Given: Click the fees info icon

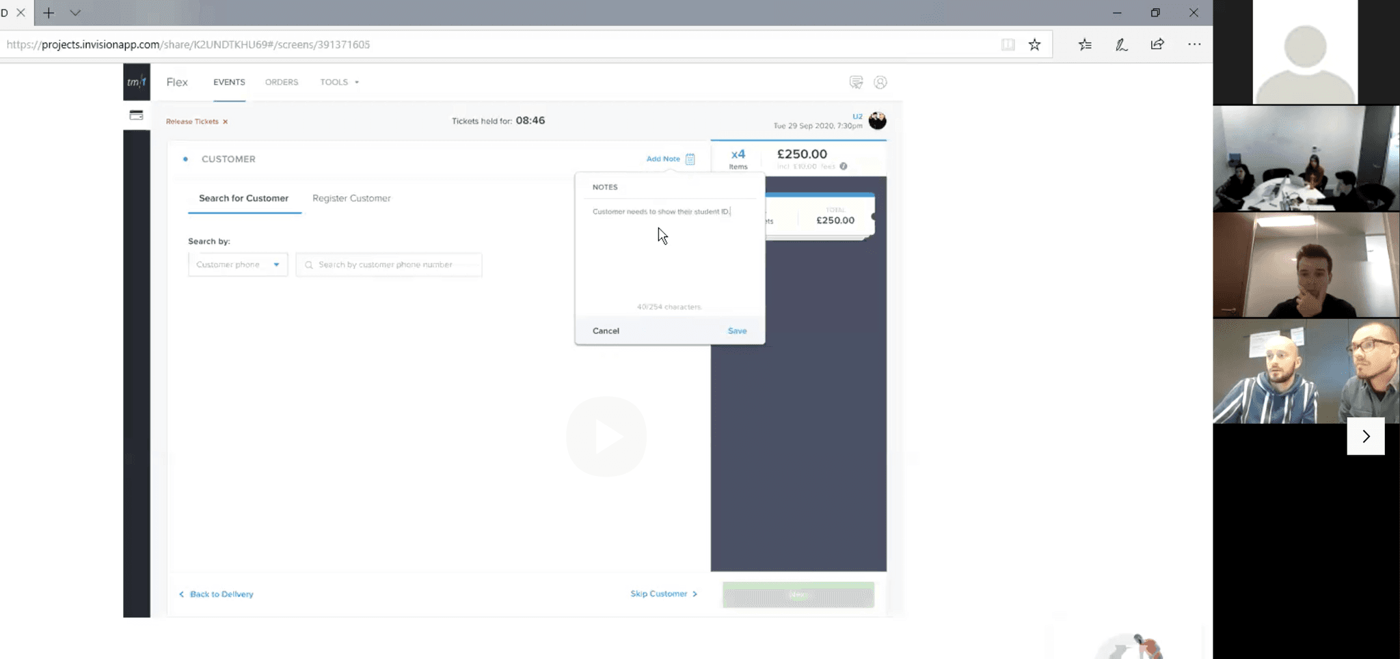Looking at the screenshot, I should (844, 166).
